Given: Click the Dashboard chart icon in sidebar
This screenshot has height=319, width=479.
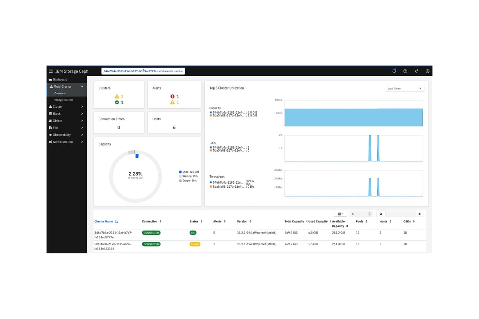Looking at the screenshot, I should 50,80.
